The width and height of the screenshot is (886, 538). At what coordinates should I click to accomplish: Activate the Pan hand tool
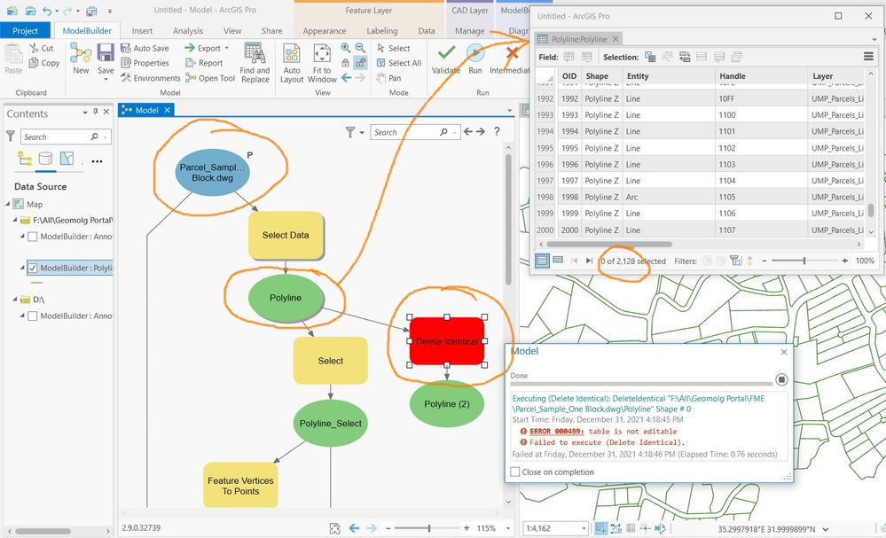pos(389,78)
